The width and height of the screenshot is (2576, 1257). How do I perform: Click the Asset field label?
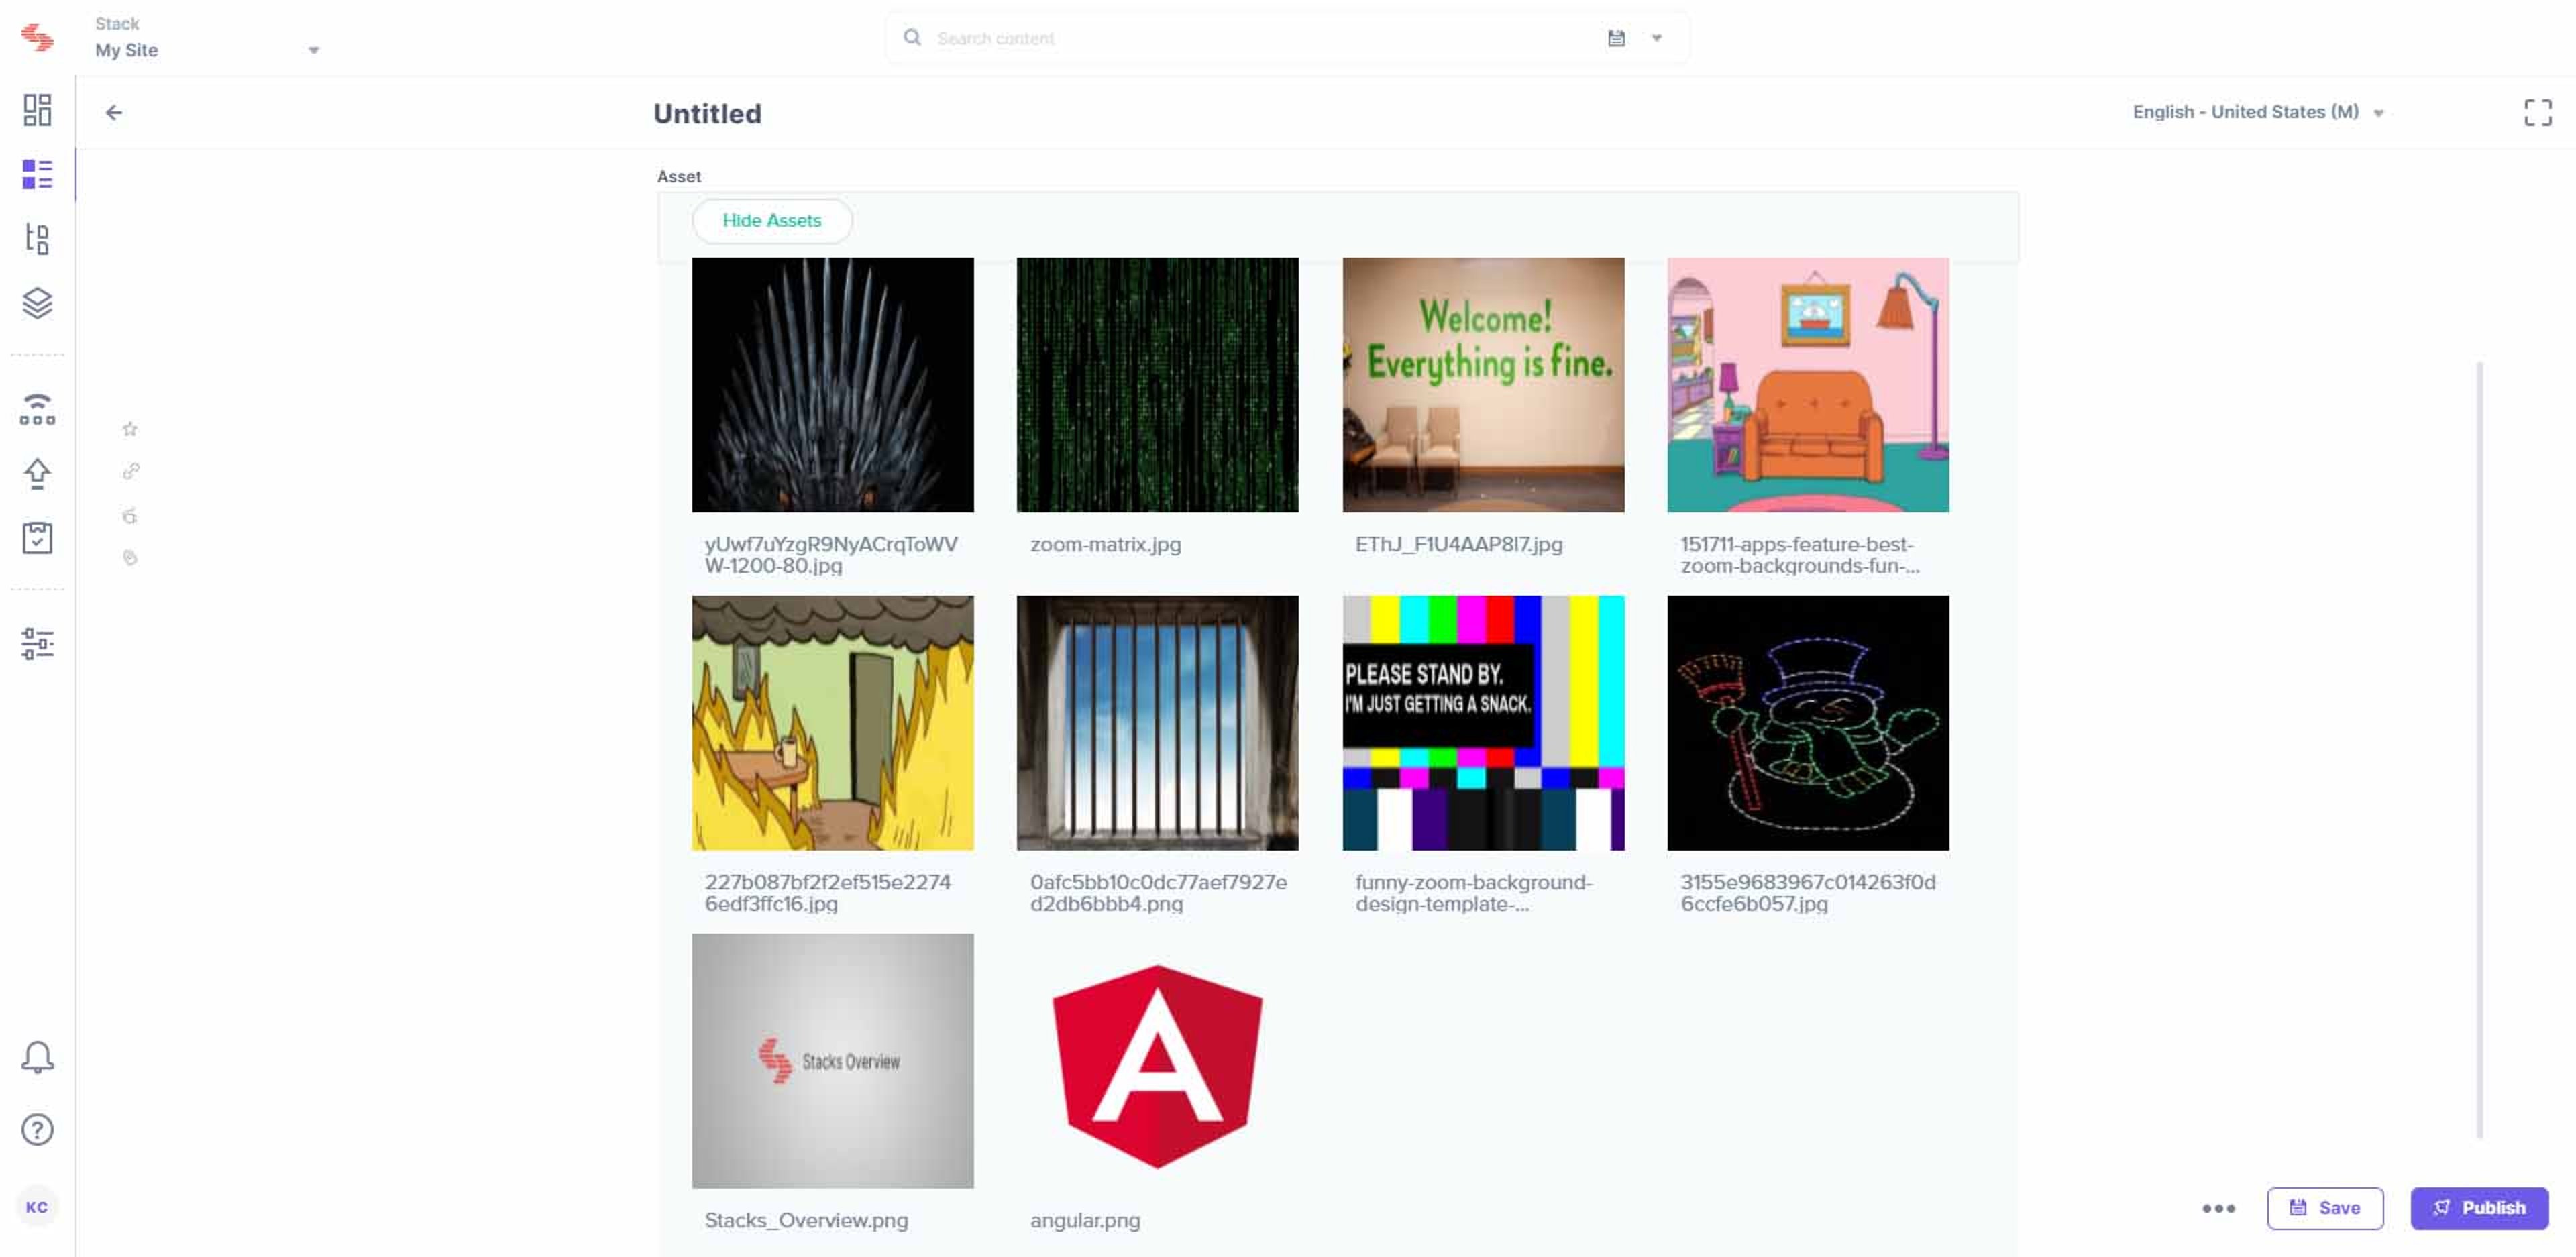pos(679,177)
